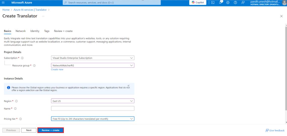The image size is (287, 136).
Task: Launch Cloud Shell icon
Action: click(213, 3)
